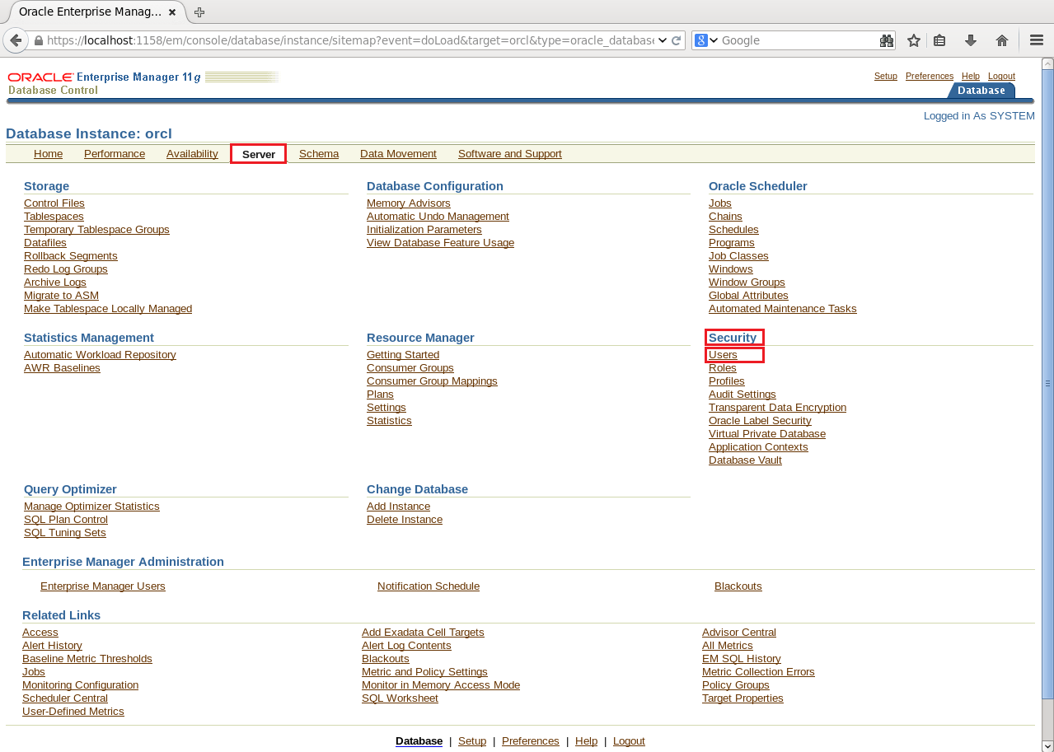The image size is (1054, 752).
Task: Show bookmarks list icon
Action: click(939, 40)
